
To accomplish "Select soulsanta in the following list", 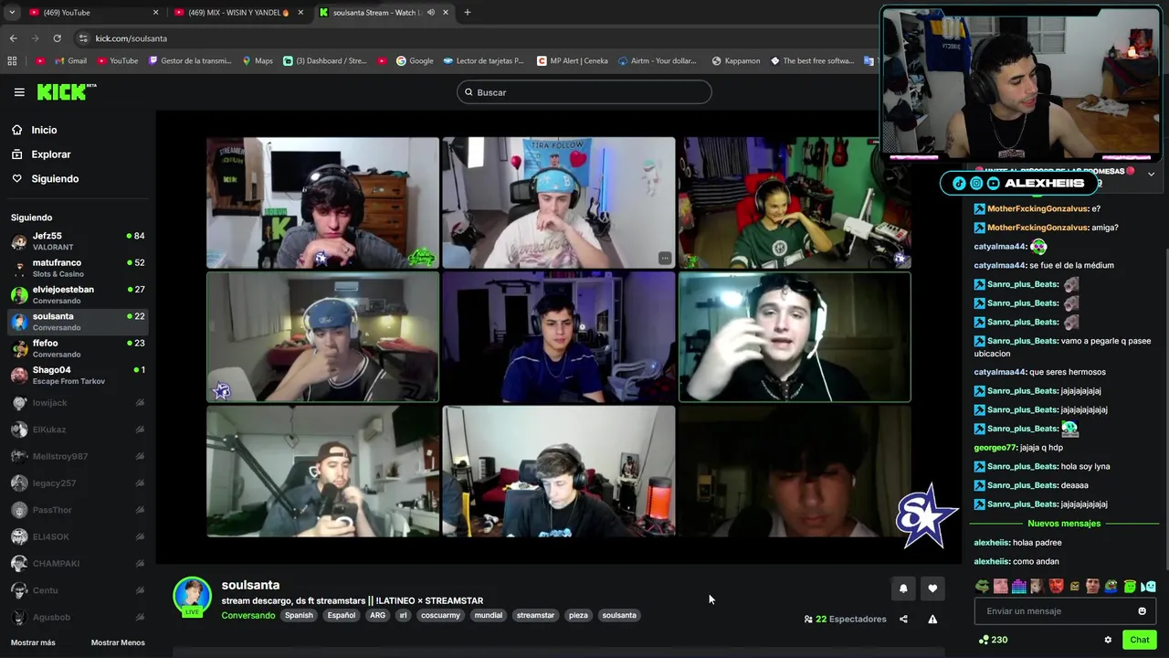I will tap(78, 322).
